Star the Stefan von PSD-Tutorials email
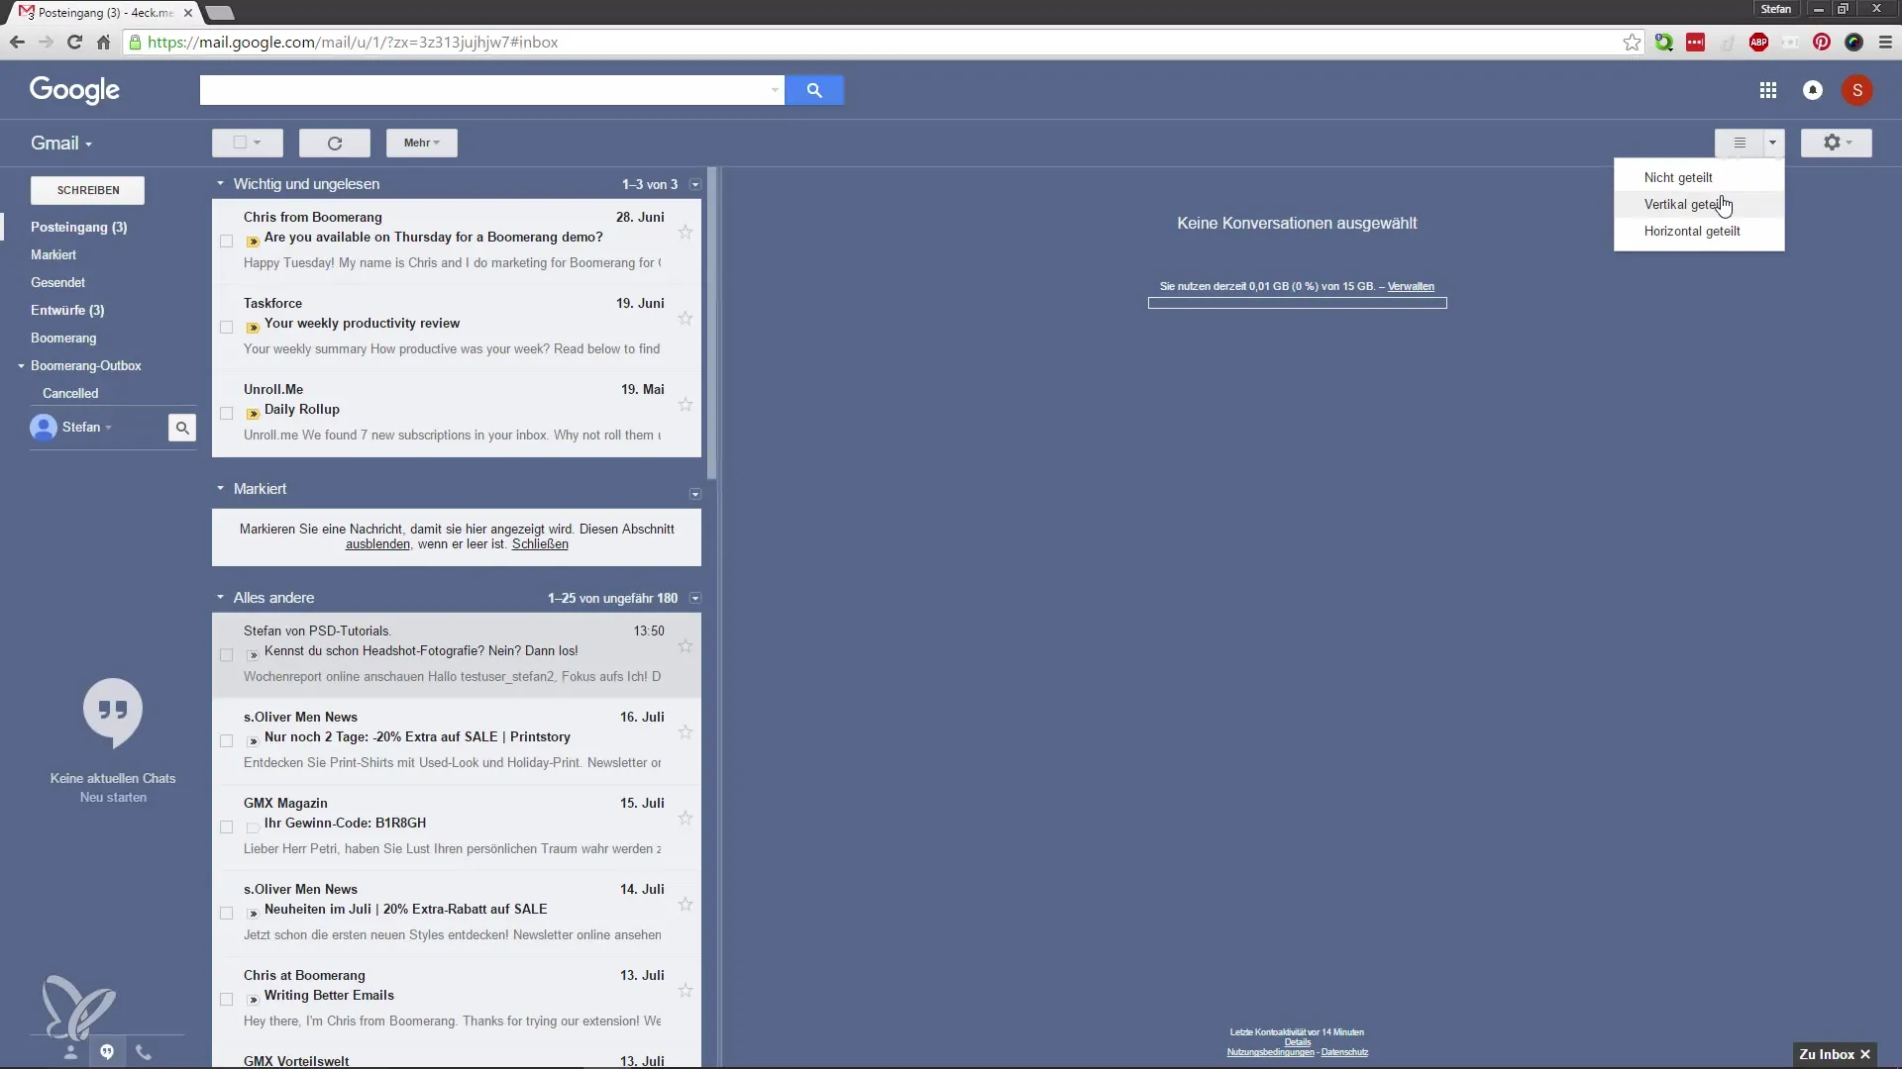The image size is (1902, 1069). pyautogui.click(x=686, y=646)
